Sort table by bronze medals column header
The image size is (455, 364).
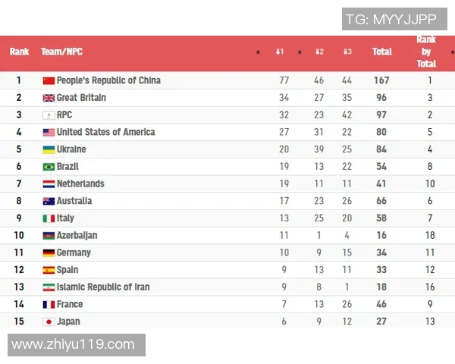pos(347,52)
